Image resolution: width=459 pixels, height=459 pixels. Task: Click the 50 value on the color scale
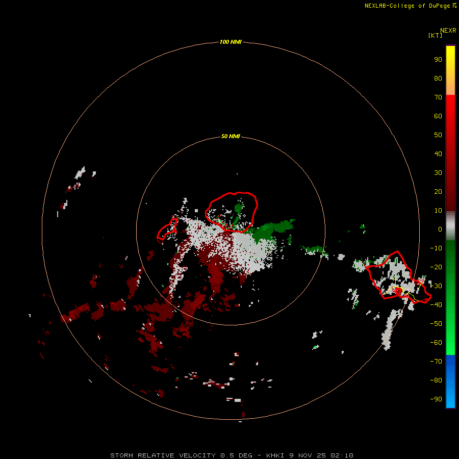point(438,135)
